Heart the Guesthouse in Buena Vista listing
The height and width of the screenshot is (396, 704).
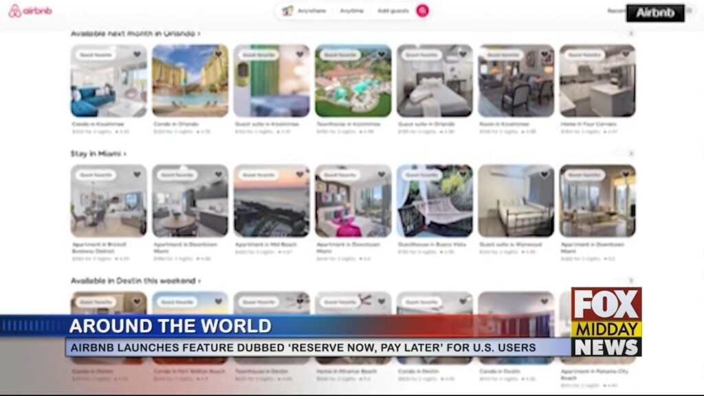463,174
